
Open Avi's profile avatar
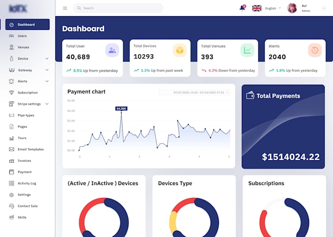292,8
